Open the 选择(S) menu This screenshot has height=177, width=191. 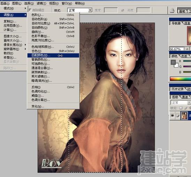[29, 3]
